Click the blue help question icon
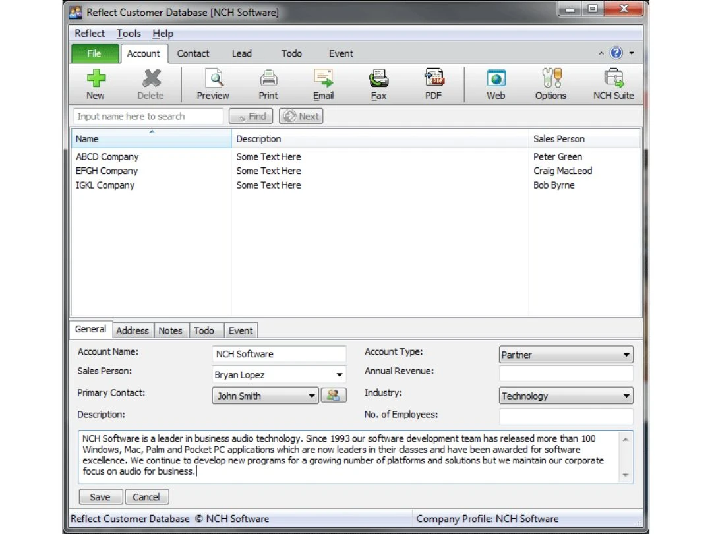Viewport: 712px width, 534px height. tap(616, 53)
